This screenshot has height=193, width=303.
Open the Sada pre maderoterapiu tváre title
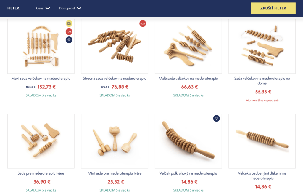pyautogui.click(x=41, y=173)
